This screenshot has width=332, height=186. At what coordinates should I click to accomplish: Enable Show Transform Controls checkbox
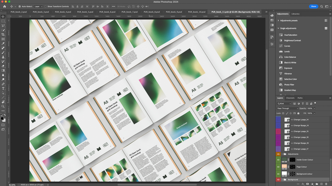[x=45, y=7]
